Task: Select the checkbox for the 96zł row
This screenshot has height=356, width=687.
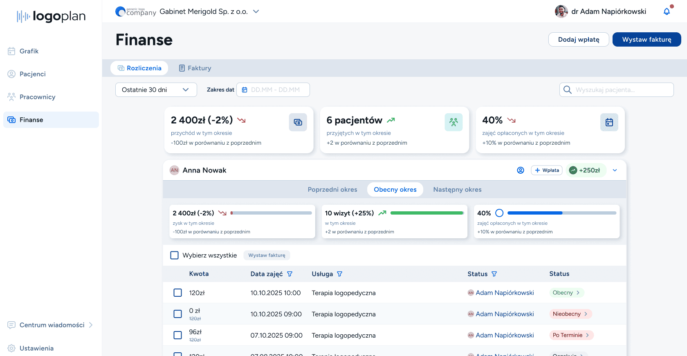Action: [178, 335]
